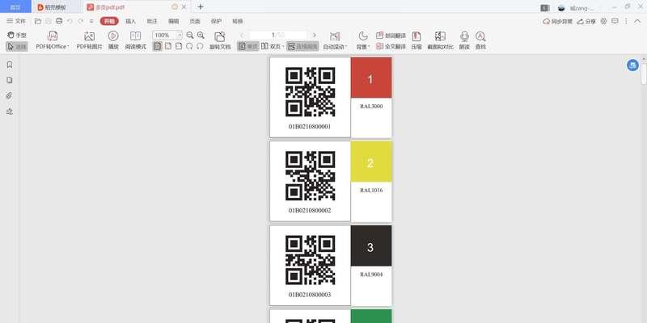Toggle double page view

(273, 47)
